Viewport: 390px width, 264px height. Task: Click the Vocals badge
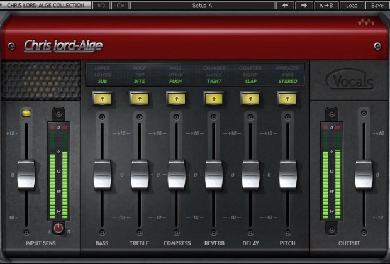[350, 80]
